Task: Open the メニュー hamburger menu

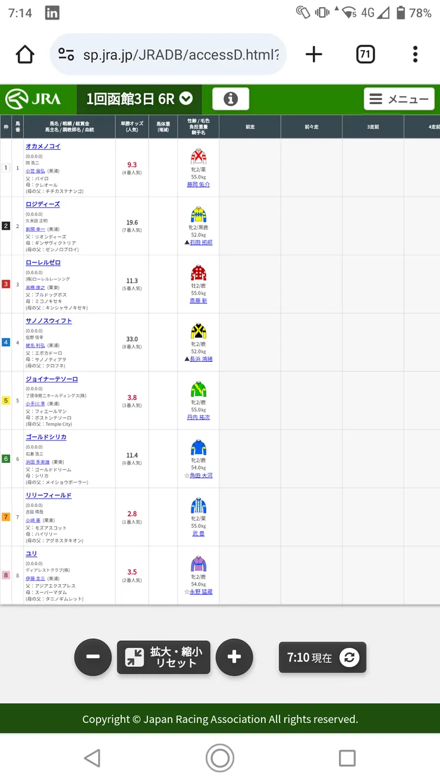Action: tap(399, 99)
